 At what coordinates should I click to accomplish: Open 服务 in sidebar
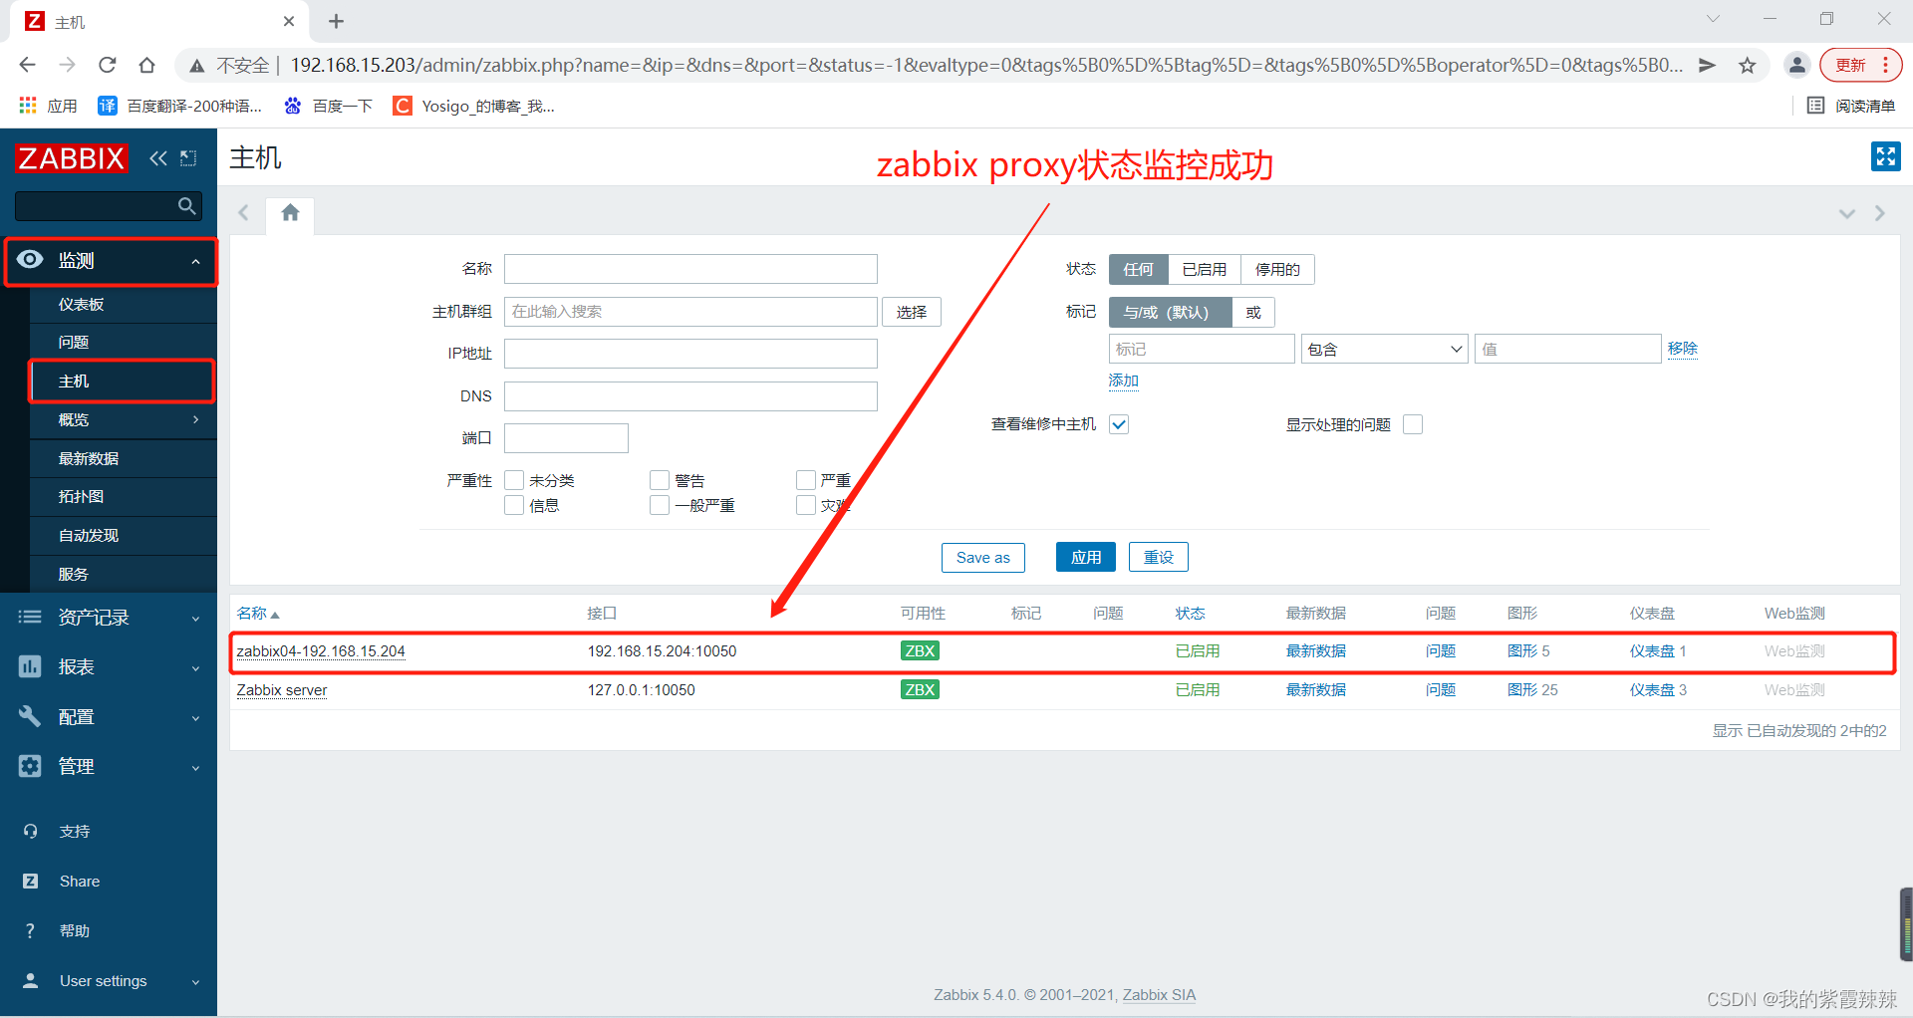tap(123, 575)
